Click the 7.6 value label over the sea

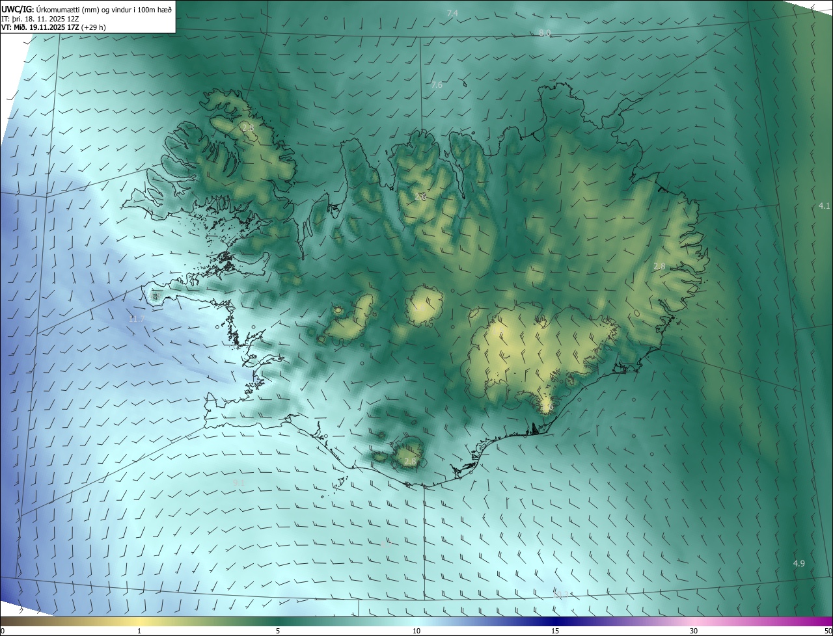coord(437,85)
